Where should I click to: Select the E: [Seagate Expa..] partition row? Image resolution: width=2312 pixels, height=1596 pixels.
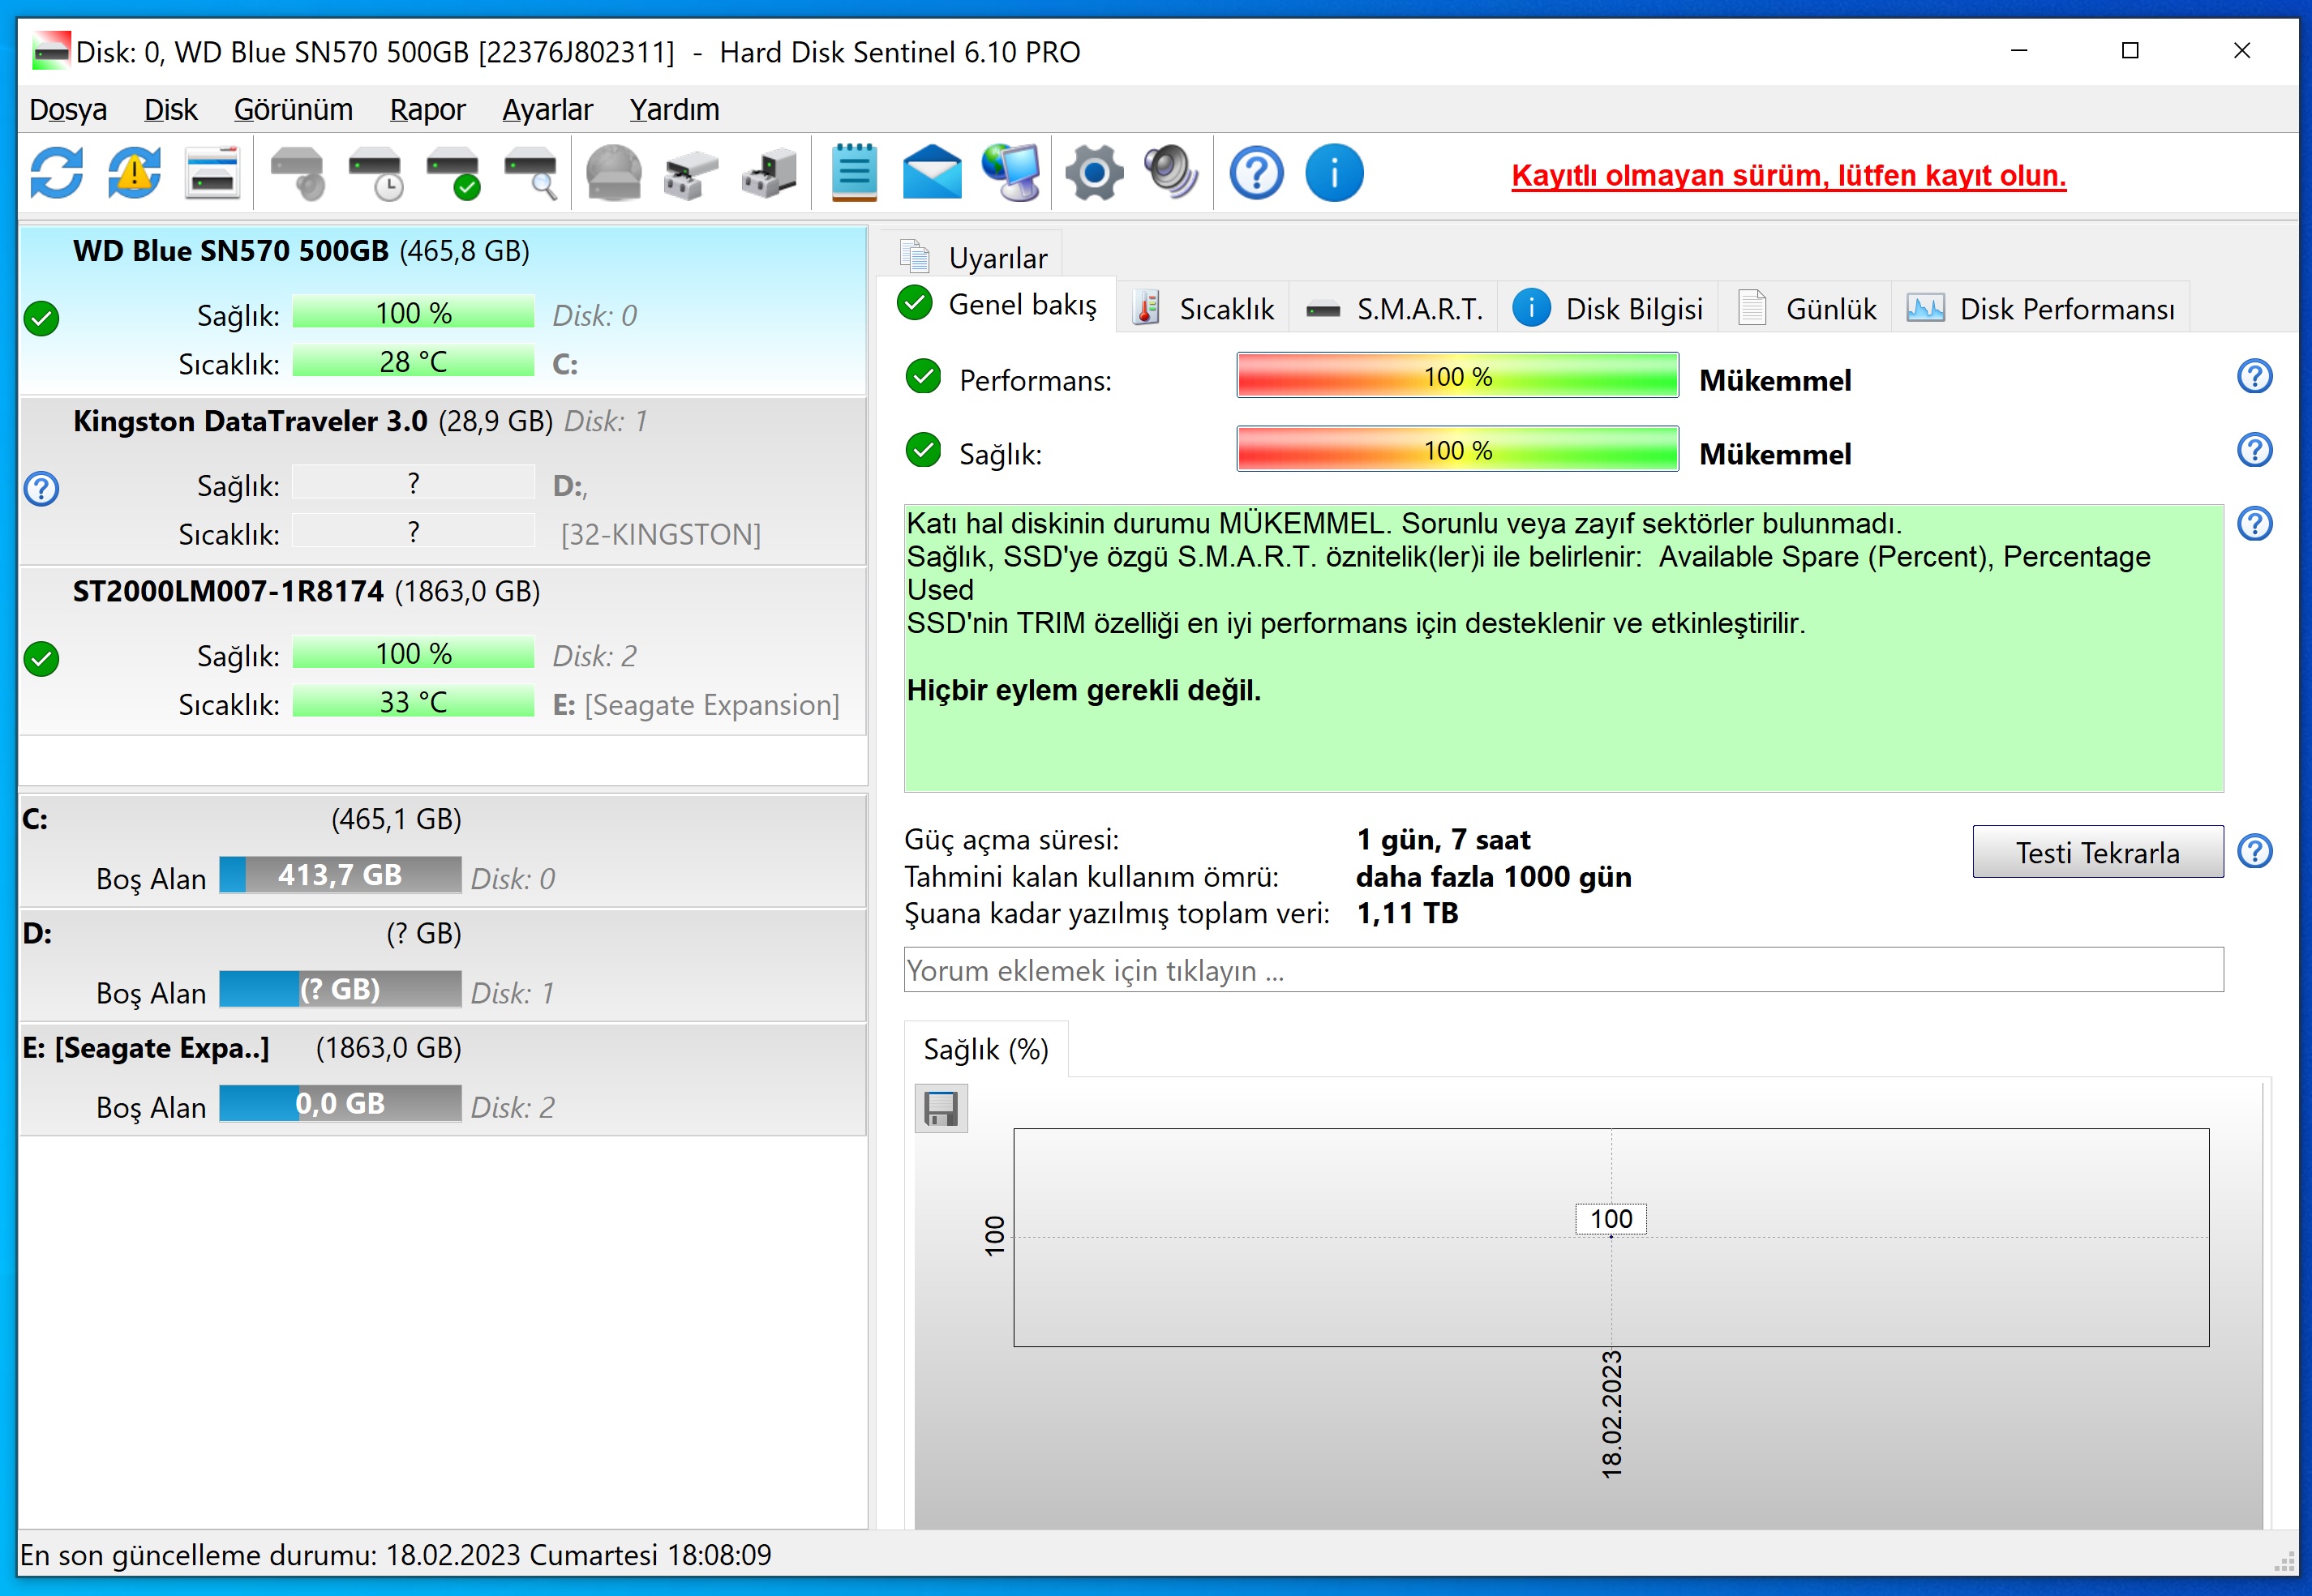(x=444, y=1078)
